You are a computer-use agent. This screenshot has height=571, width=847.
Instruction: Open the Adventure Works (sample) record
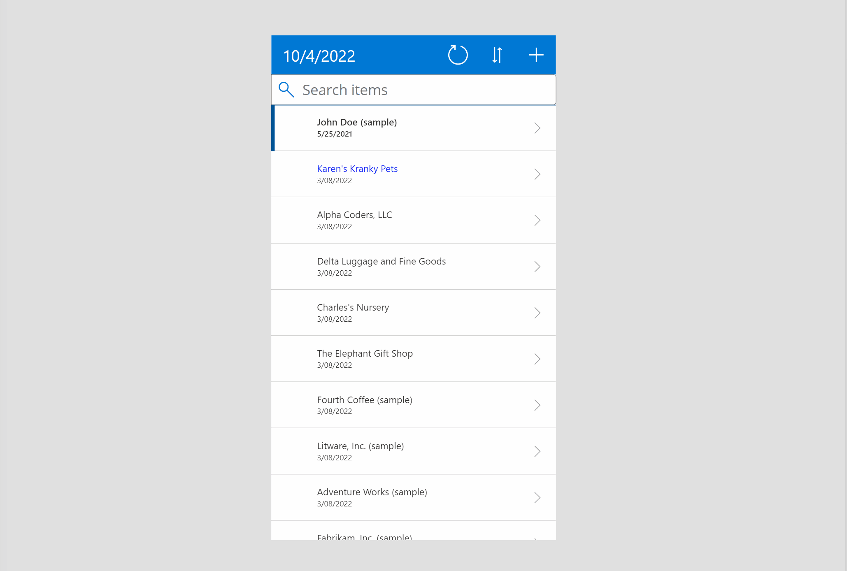coord(412,497)
